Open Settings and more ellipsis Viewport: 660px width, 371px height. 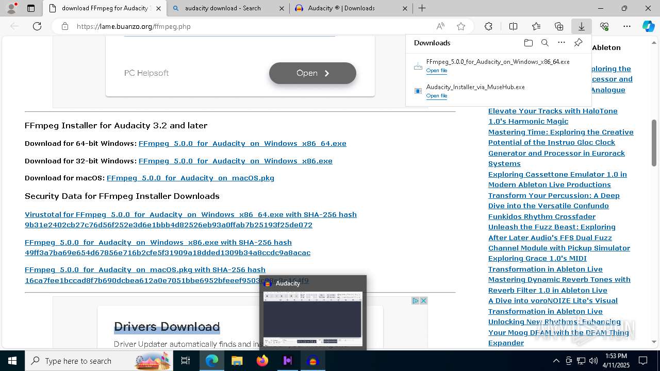627,26
